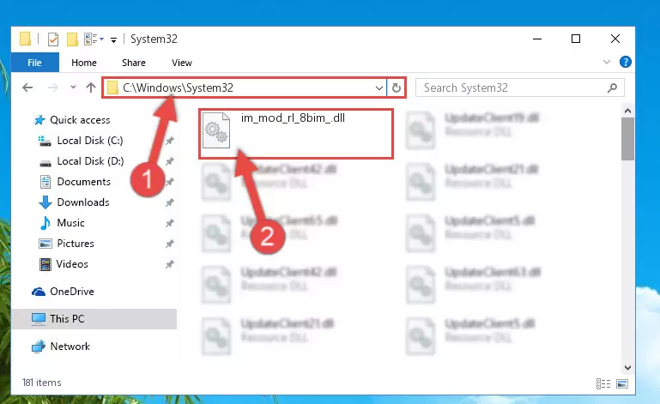Expand the address bar history dropdown
The width and height of the screenshot is (660, 404).
click(379, 88)
